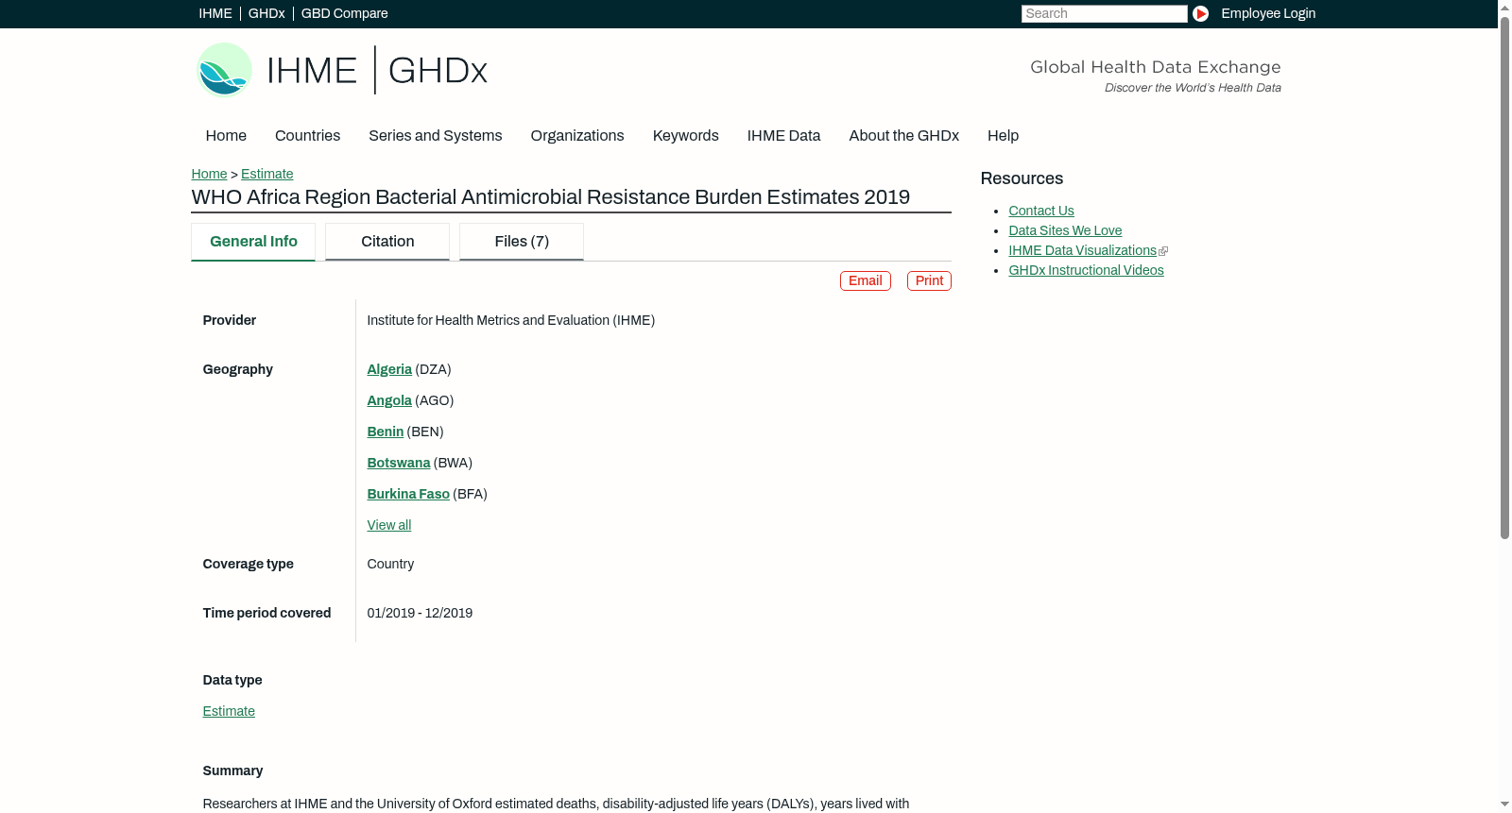Click the page title heading text

[551, 197]
